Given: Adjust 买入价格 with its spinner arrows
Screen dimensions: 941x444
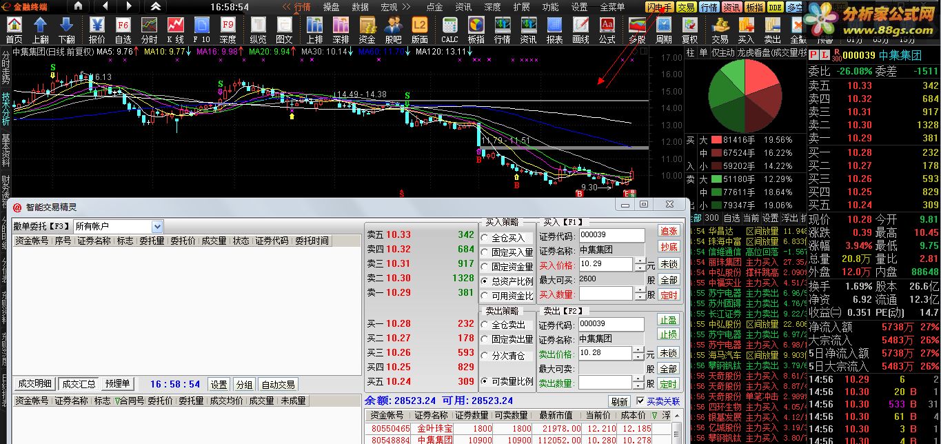Looking at the screenshot, I should tap(639, 264).
